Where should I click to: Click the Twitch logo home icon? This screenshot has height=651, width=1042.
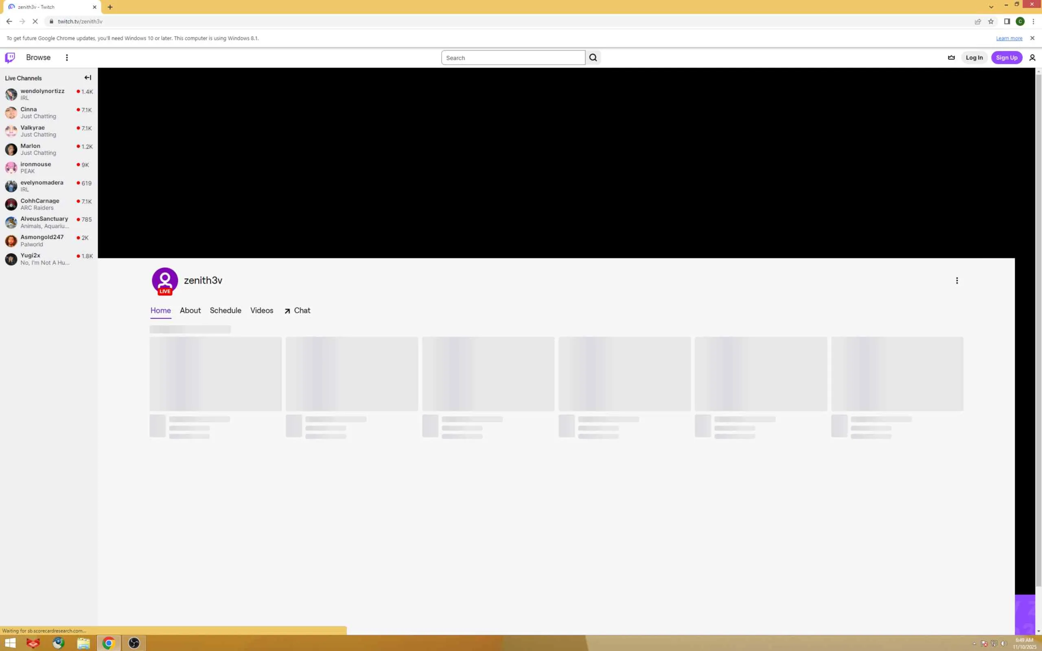10,57
